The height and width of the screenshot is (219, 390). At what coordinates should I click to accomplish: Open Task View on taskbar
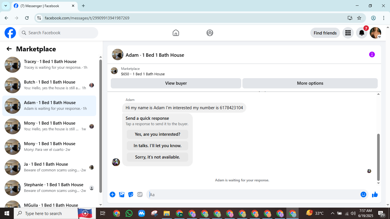[x=103, y=213]
